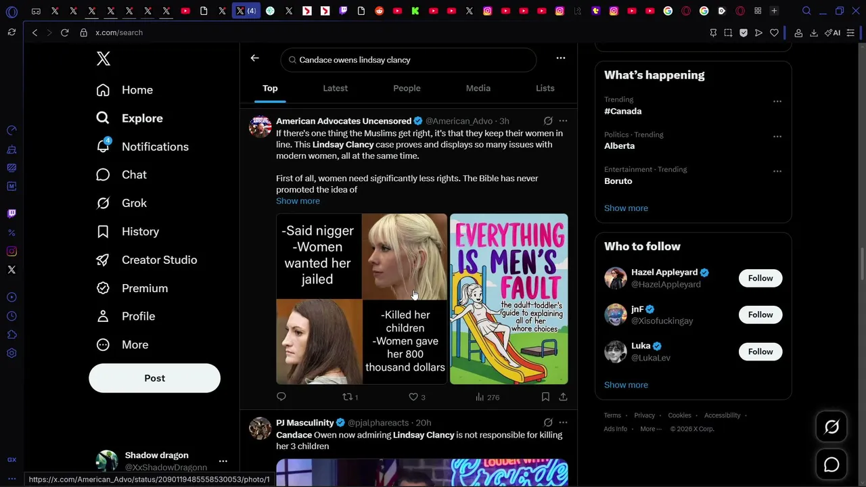This screenshot has height=487, width=866.
Task: Switch to the Latest search tab
Action: [x=336, y=88]
